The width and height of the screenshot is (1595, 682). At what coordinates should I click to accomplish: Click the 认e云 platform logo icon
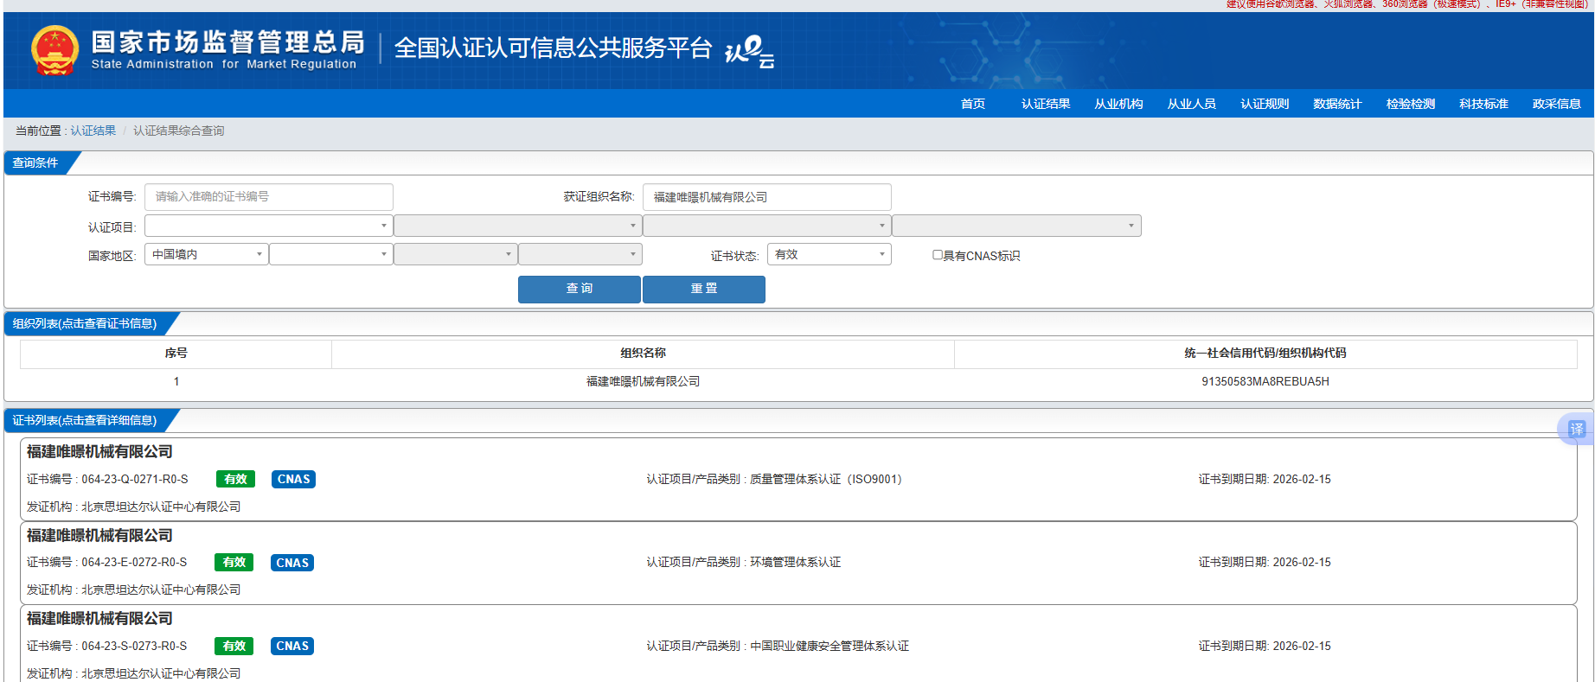point(749,51)
